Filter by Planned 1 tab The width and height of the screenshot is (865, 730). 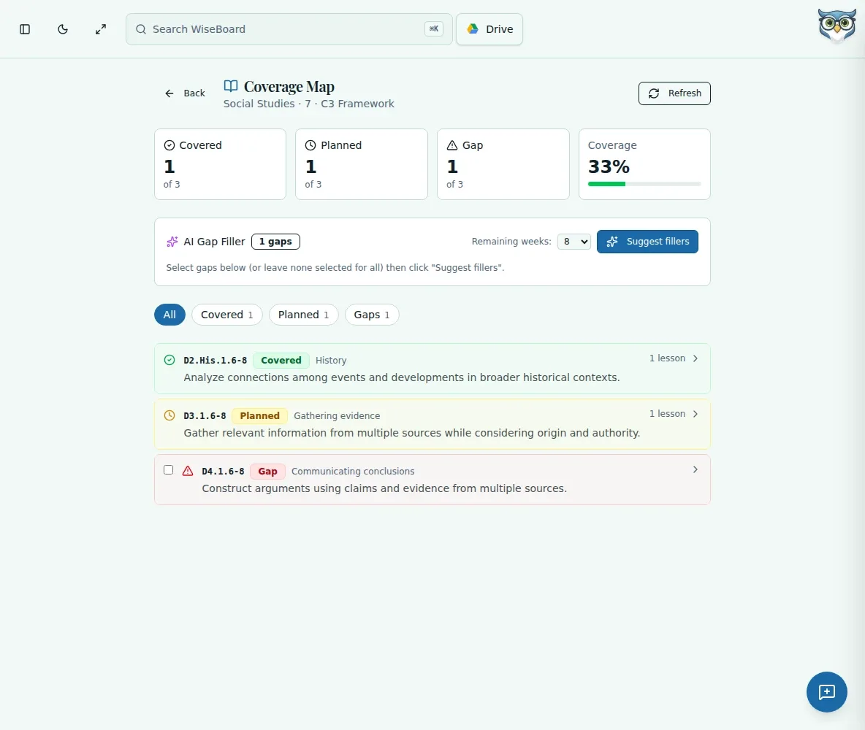303,315
